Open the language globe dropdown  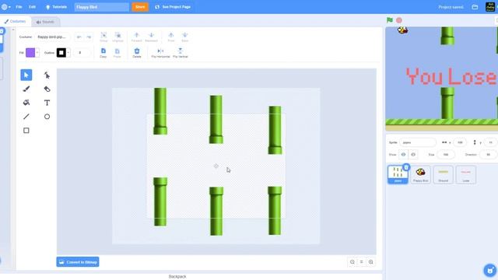click(x=5, y=7)
